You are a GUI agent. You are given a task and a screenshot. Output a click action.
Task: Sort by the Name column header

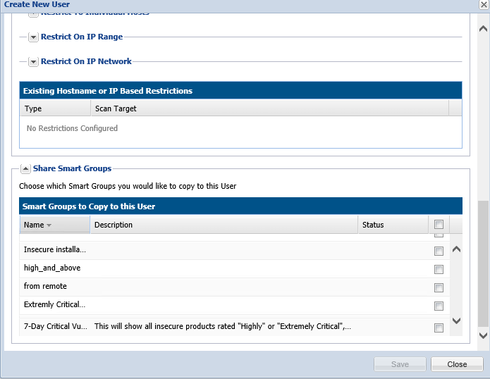tap(34, 225)
